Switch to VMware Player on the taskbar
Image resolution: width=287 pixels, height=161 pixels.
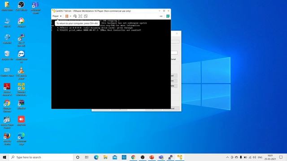(180, 157)
